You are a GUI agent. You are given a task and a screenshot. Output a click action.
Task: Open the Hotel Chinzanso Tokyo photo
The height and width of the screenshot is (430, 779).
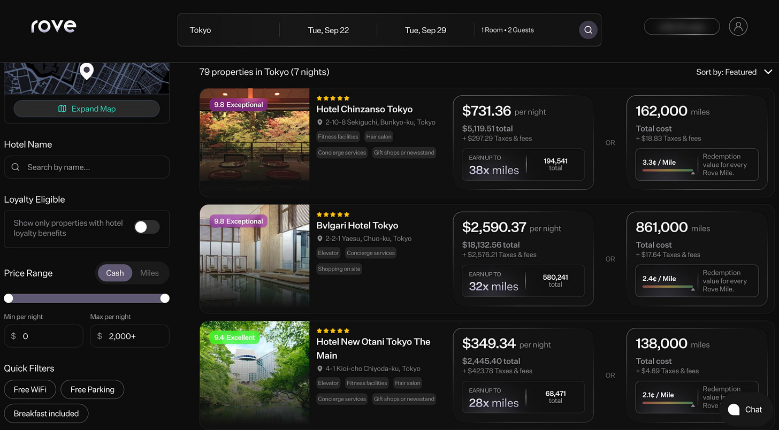[255, 142]
